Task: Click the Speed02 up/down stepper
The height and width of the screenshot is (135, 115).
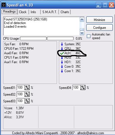Action: pos(27,94)
